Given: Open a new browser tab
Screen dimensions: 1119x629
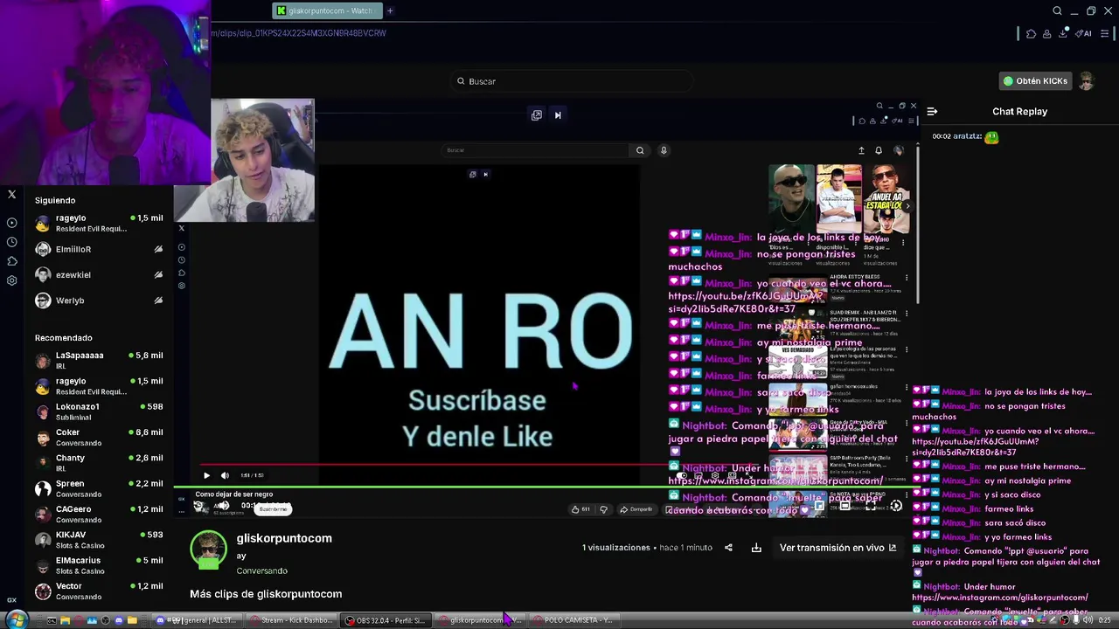Looking at the screenshot, I should pyautogui.click(x=390, y=10).
